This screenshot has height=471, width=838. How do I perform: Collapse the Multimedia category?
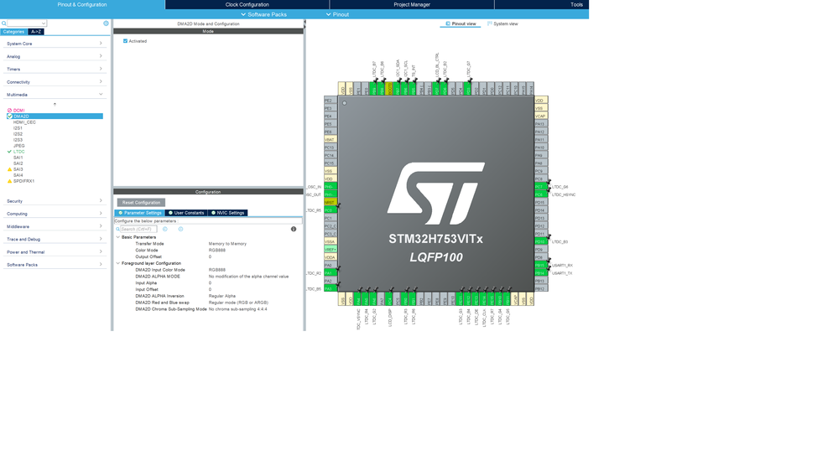pos(54,95)
